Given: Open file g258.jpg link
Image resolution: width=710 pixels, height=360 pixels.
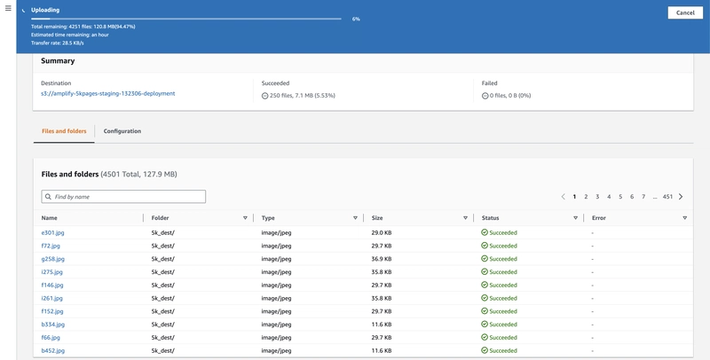Looking at the screenshot, I should pos(53,259).
